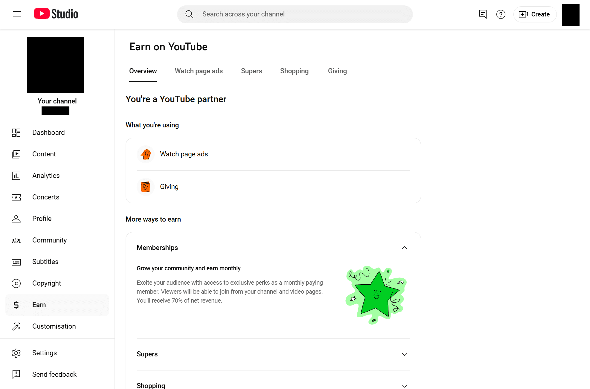Click the Subtitles icon
Screen dimensions: 590x389
pyautogui.click(x=16, y=262)
